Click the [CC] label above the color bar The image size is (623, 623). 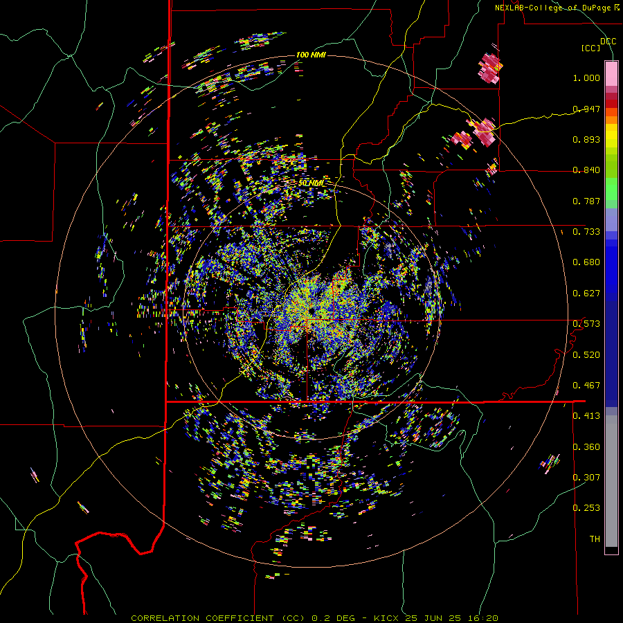point(591,48)
